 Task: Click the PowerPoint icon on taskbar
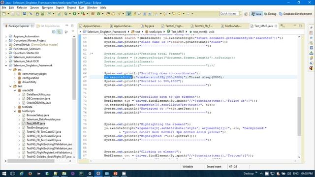pyautogui.click(x=116, y=174)
